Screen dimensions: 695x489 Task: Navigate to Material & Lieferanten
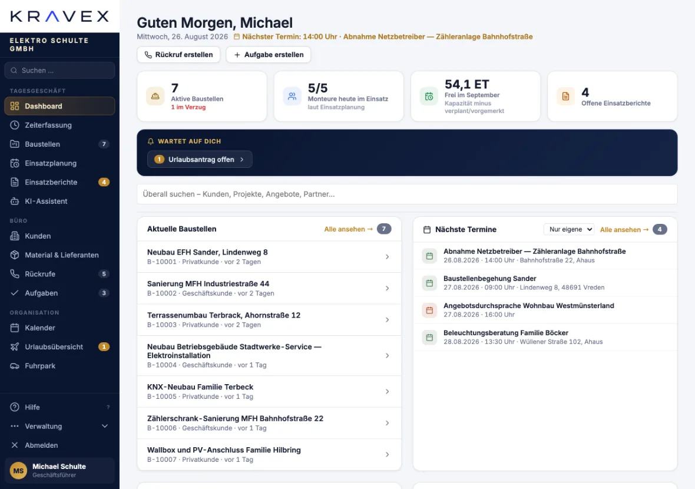tap(59, 255)
